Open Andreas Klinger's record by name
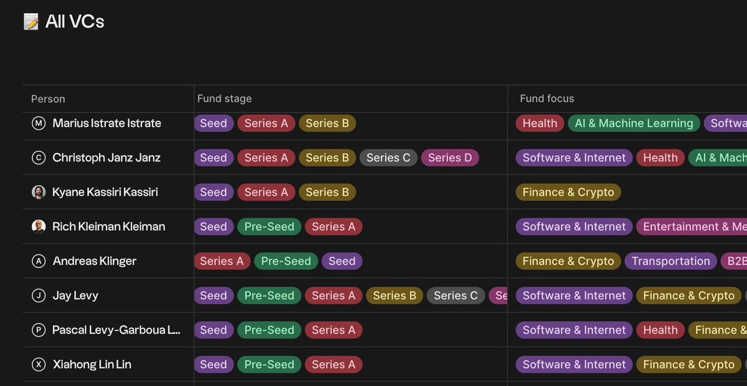Viewport: 747px width, 386px height. point(95,261)
